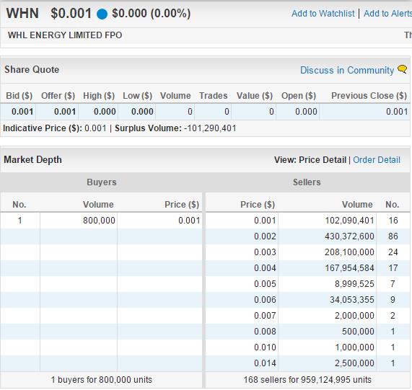This screenshot has width=412, height=390.
Task: Select the Price Detail view
Action: tap(323, 159)
